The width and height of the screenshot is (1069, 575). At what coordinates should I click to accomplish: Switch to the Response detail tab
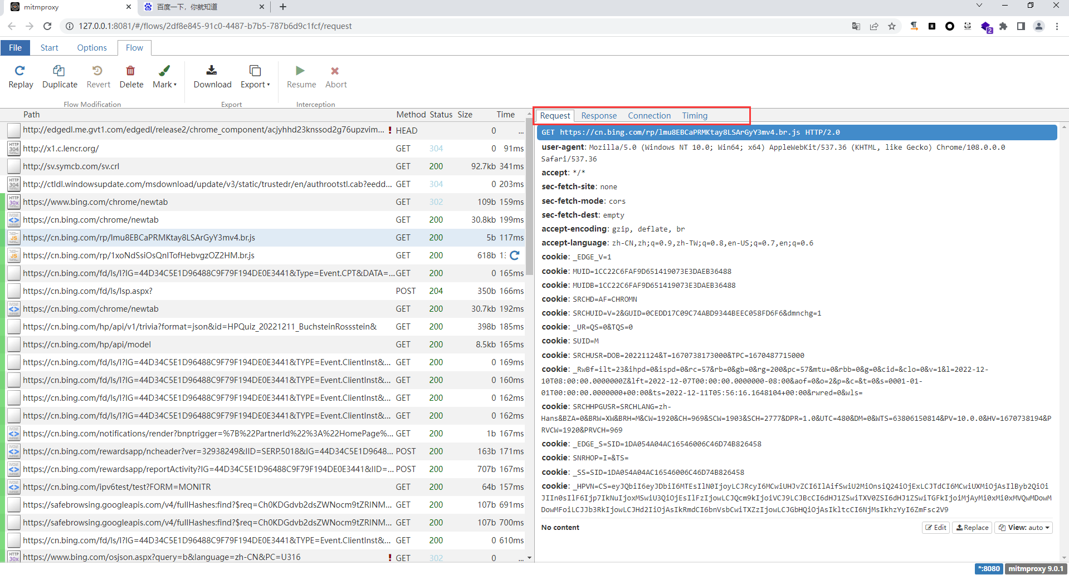click(x=599, y=116)
